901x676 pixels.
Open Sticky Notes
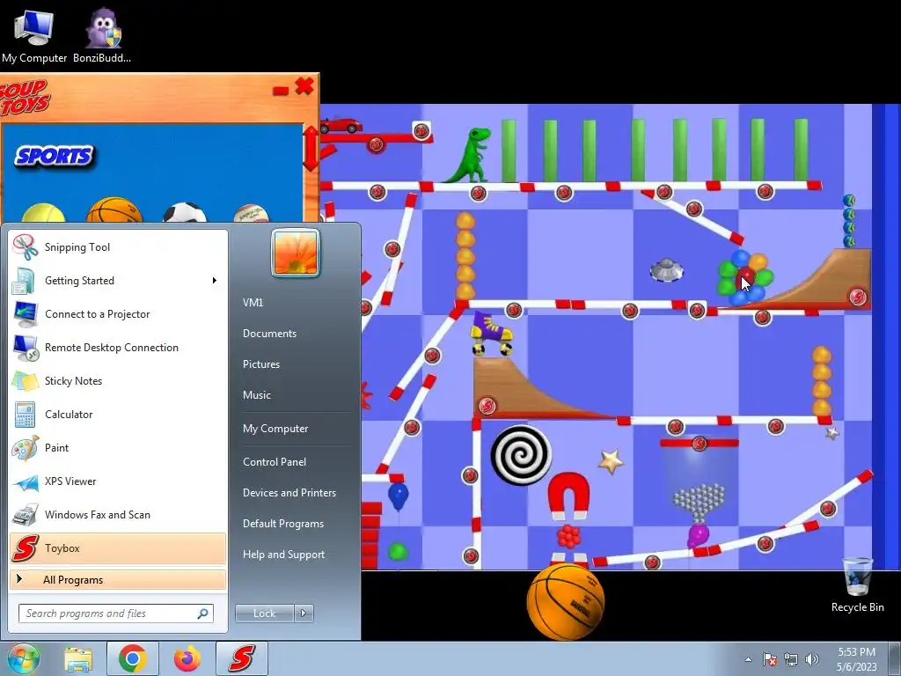point(118,380)
